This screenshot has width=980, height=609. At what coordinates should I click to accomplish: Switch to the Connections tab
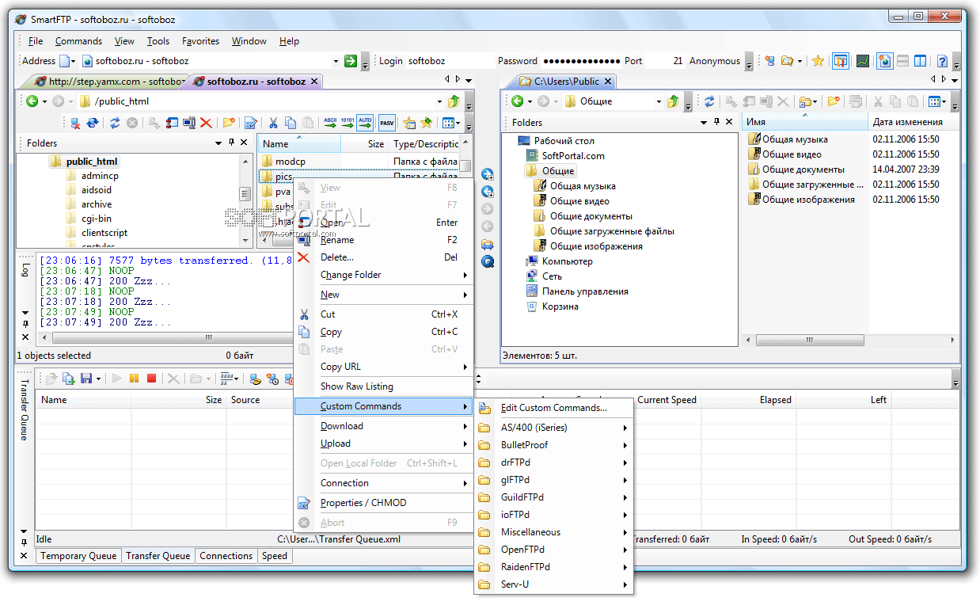pyautogui.click(x=226, y=556)
